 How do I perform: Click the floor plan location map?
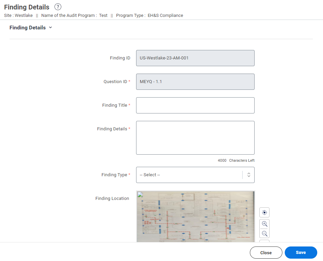pos(195,216)
